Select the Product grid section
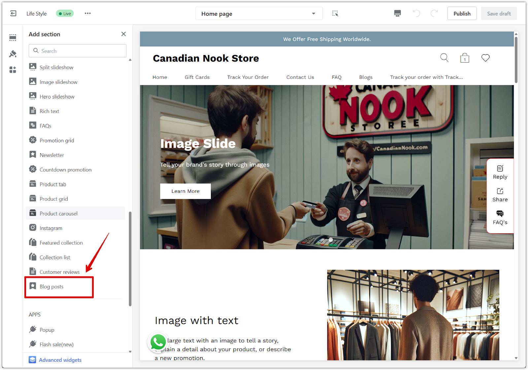Image resolution: width=528 pixels, height=370 pixels. 75,199
